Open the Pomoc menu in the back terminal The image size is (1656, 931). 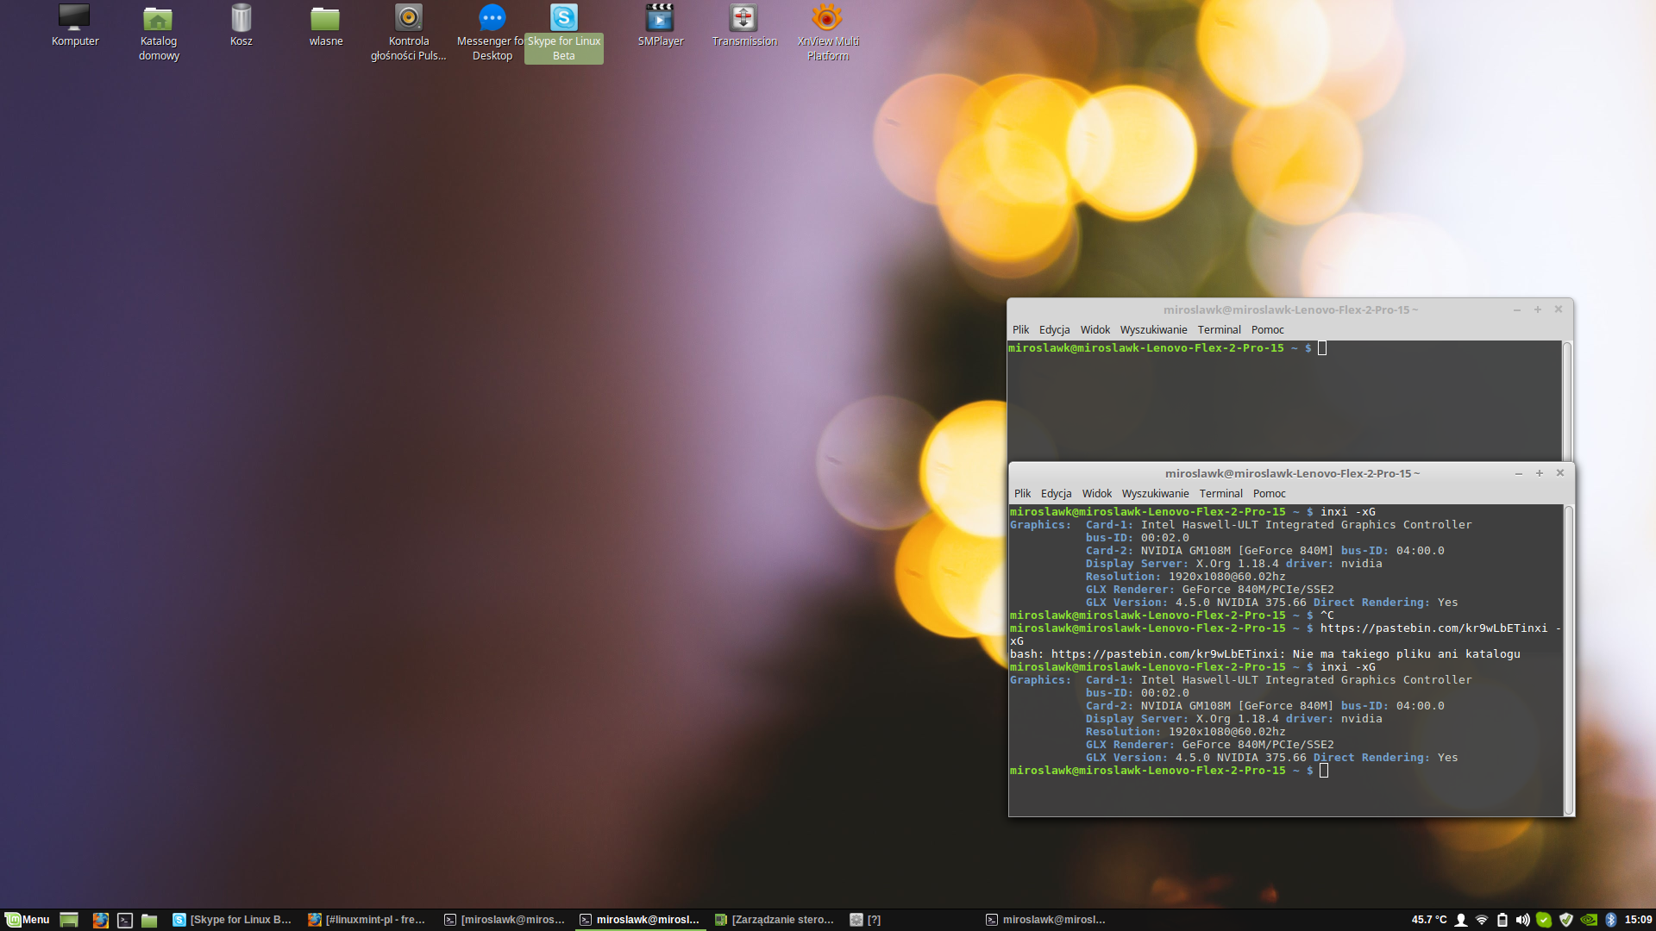(x=1268, y=329)
